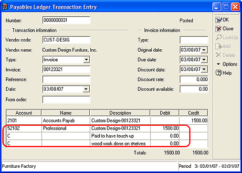Viewport: 242px width, 173px height.
Task: Click the calendar app icon in title bar
Action: [x=5, y=7]
